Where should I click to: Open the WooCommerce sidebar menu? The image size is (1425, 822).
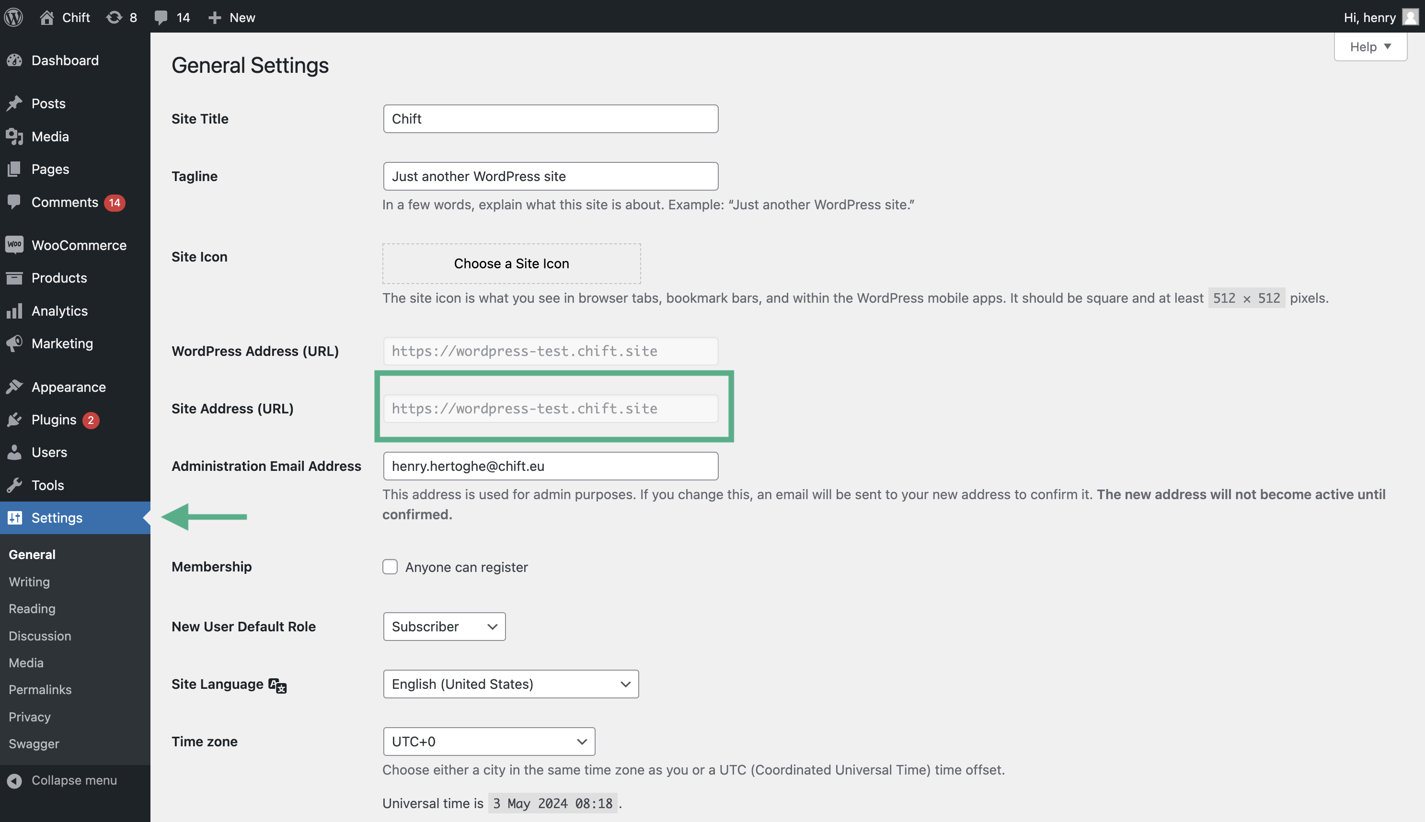click(79, 245)
